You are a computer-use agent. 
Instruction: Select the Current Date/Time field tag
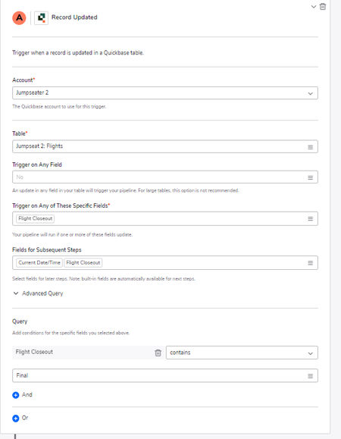tap(39, 262)
